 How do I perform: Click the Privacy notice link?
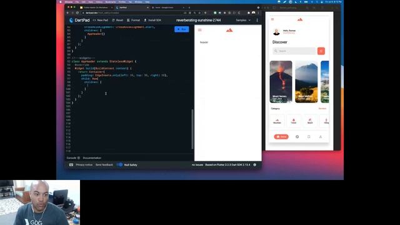[x=84, y=165]
